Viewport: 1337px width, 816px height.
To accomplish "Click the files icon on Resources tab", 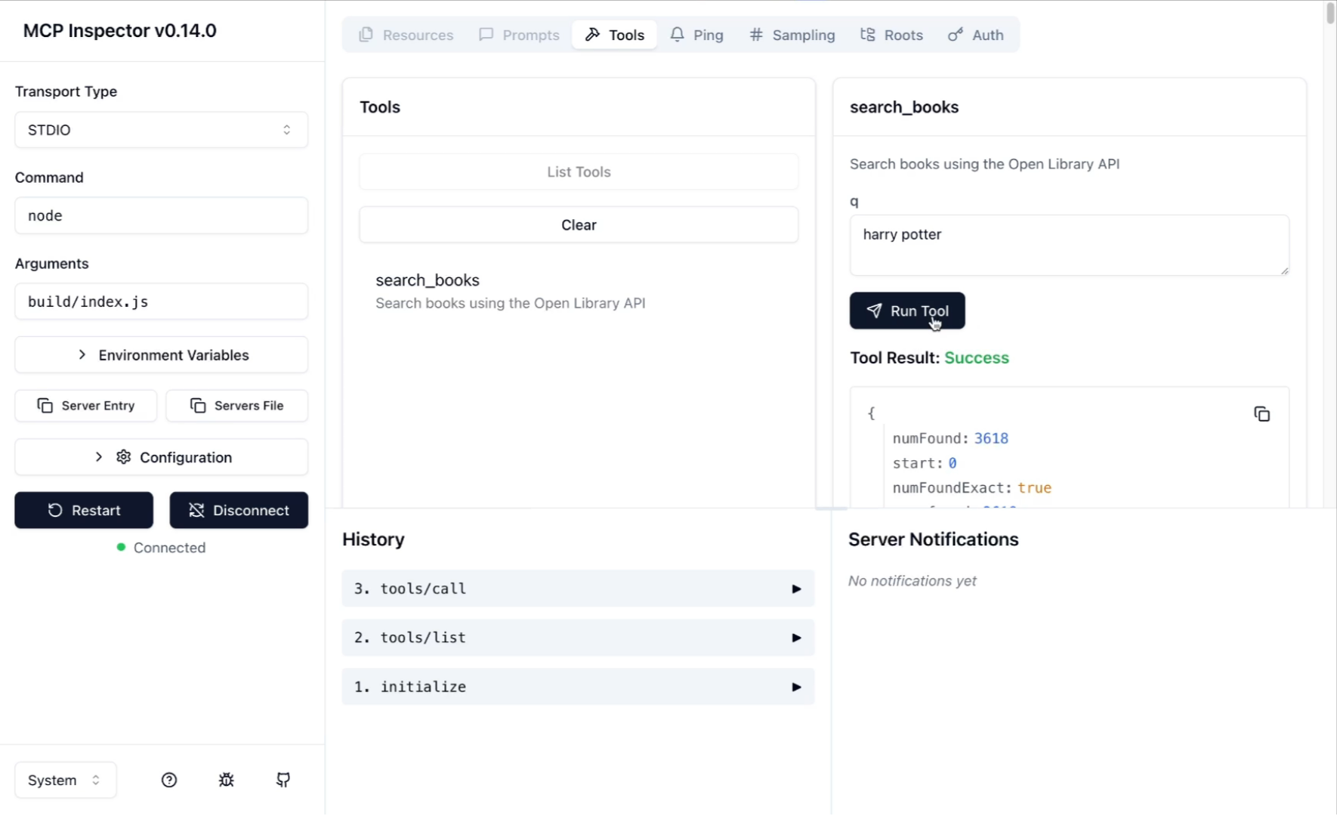I will point(366,35).
